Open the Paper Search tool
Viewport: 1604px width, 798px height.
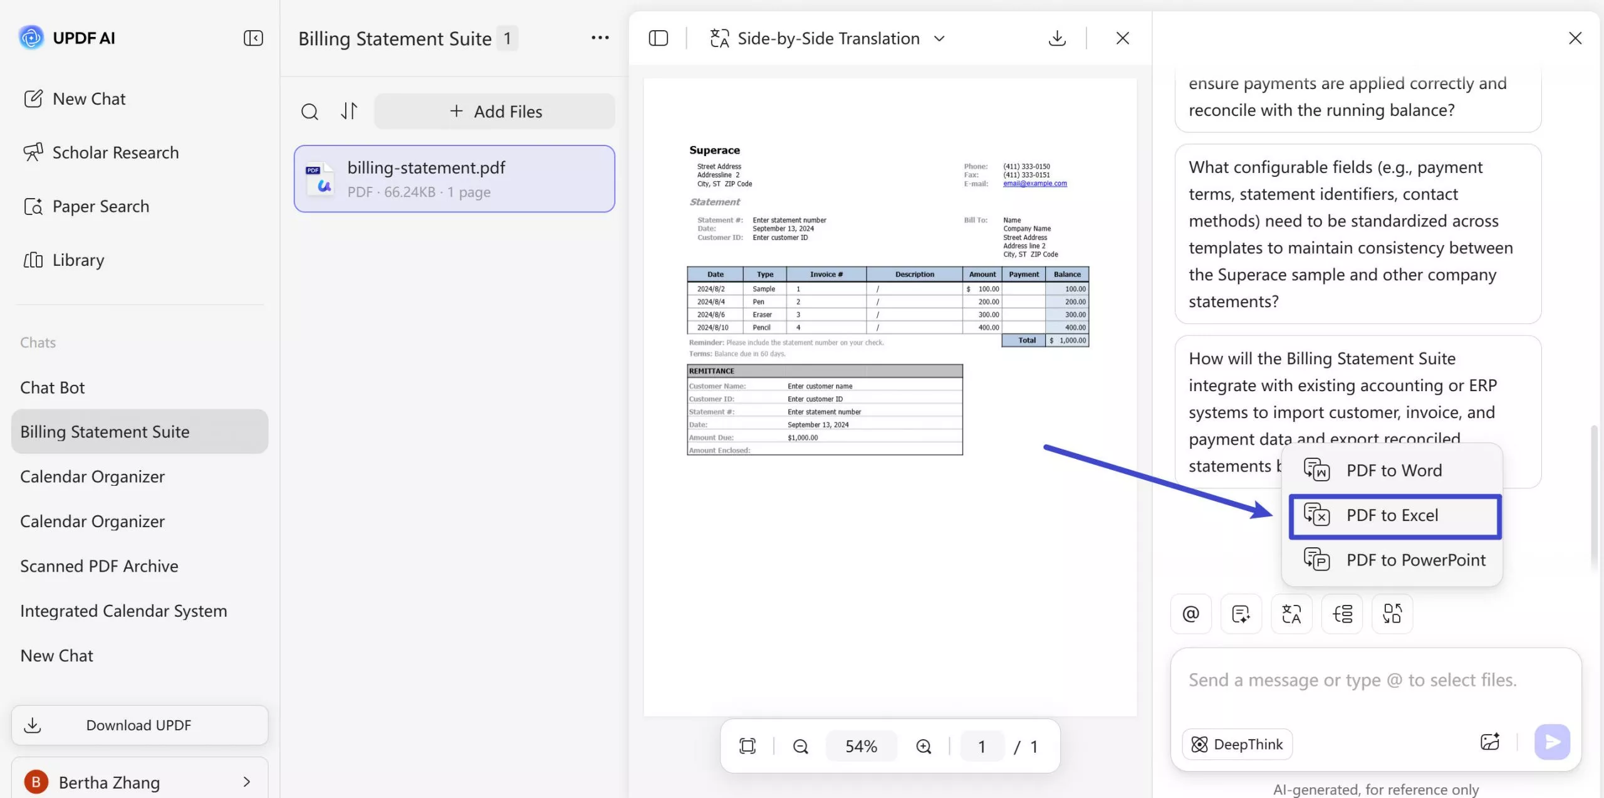[100, 206]
